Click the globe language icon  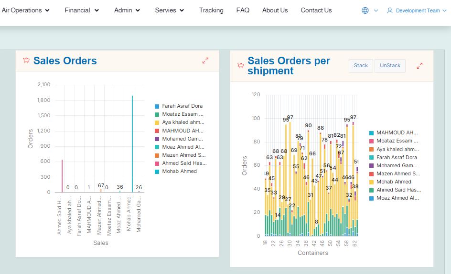click(365, 10)
